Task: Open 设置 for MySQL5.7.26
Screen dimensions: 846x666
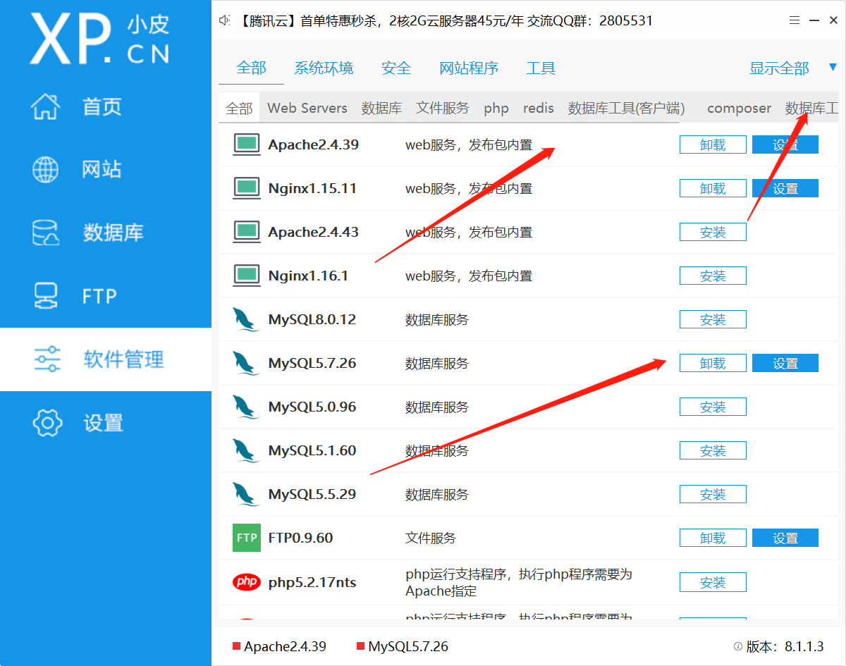Action: (785, 363)
